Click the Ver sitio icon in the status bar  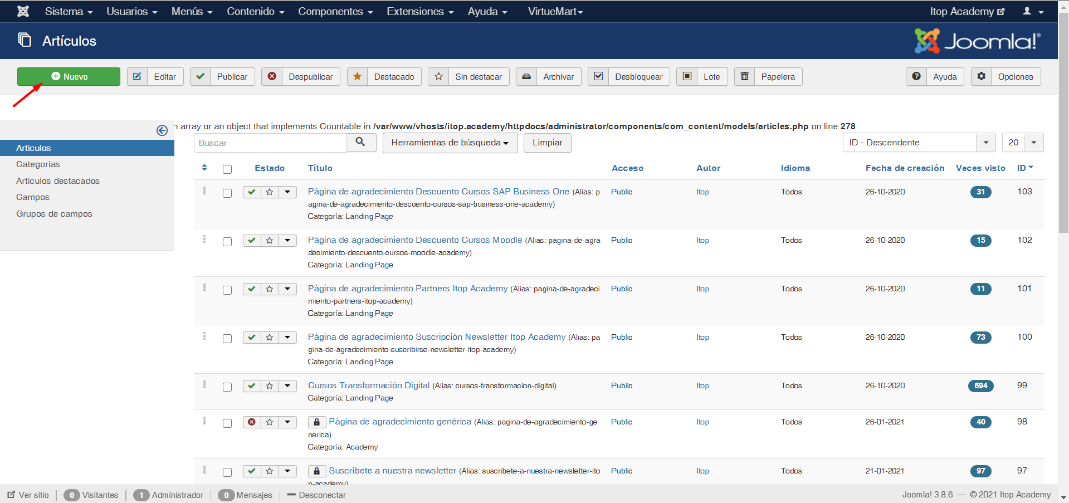(11, 495)
